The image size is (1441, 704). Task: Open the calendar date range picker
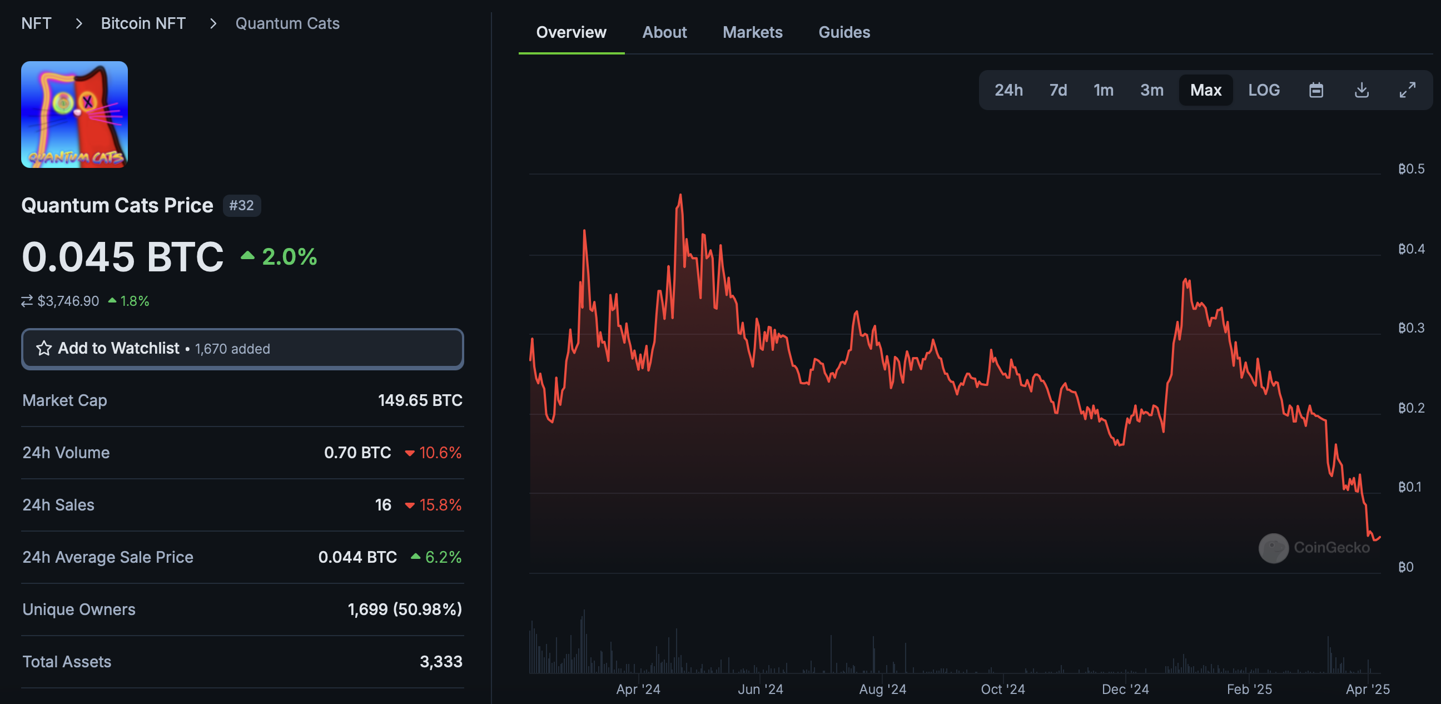[1316, 90]
